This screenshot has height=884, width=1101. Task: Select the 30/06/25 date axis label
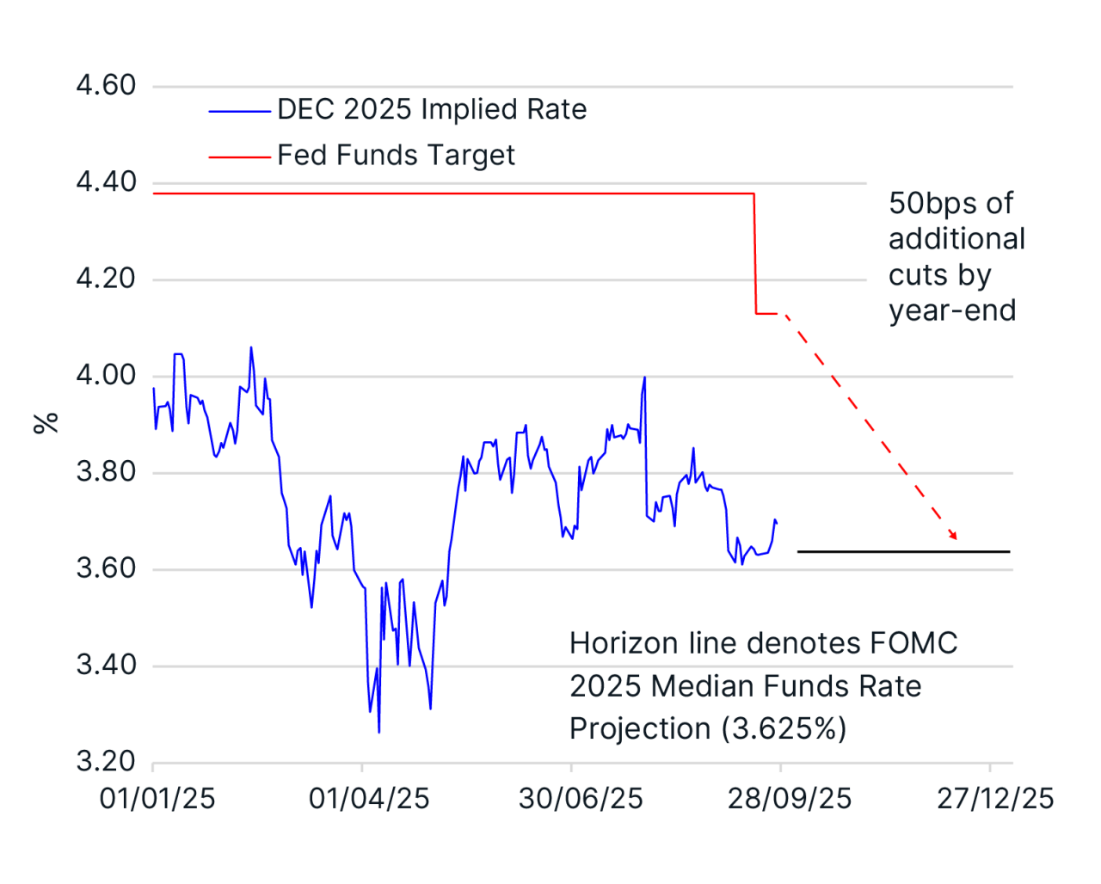pos(581,799)
